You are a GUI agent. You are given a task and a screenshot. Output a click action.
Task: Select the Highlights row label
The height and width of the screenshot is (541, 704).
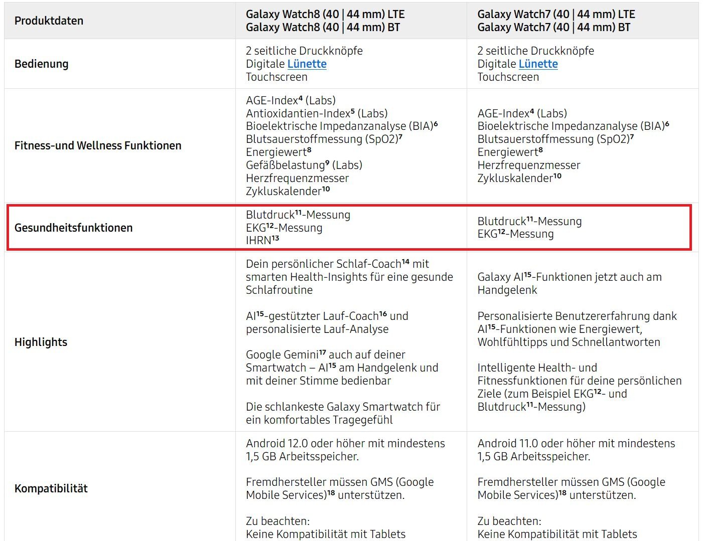click(x=41, y=342)
